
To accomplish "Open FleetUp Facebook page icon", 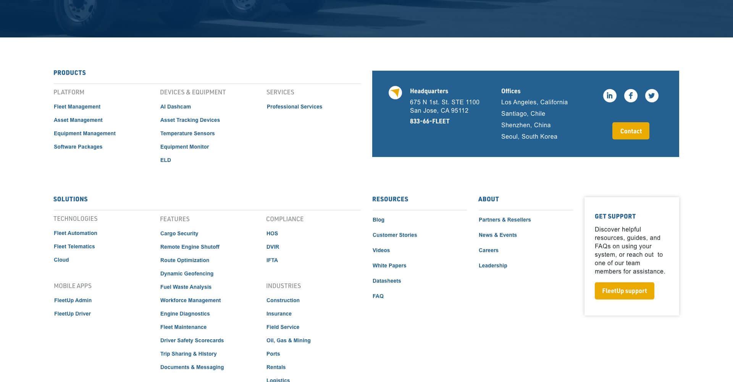I will [631, 95].
